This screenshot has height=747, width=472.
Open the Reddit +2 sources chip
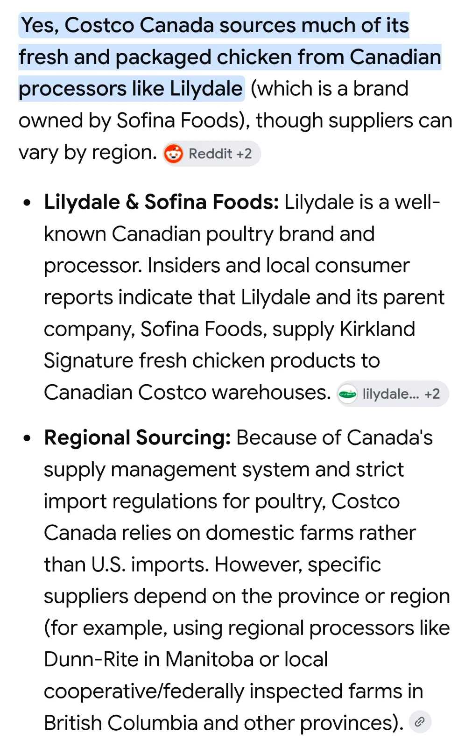[x=211, y=154]
